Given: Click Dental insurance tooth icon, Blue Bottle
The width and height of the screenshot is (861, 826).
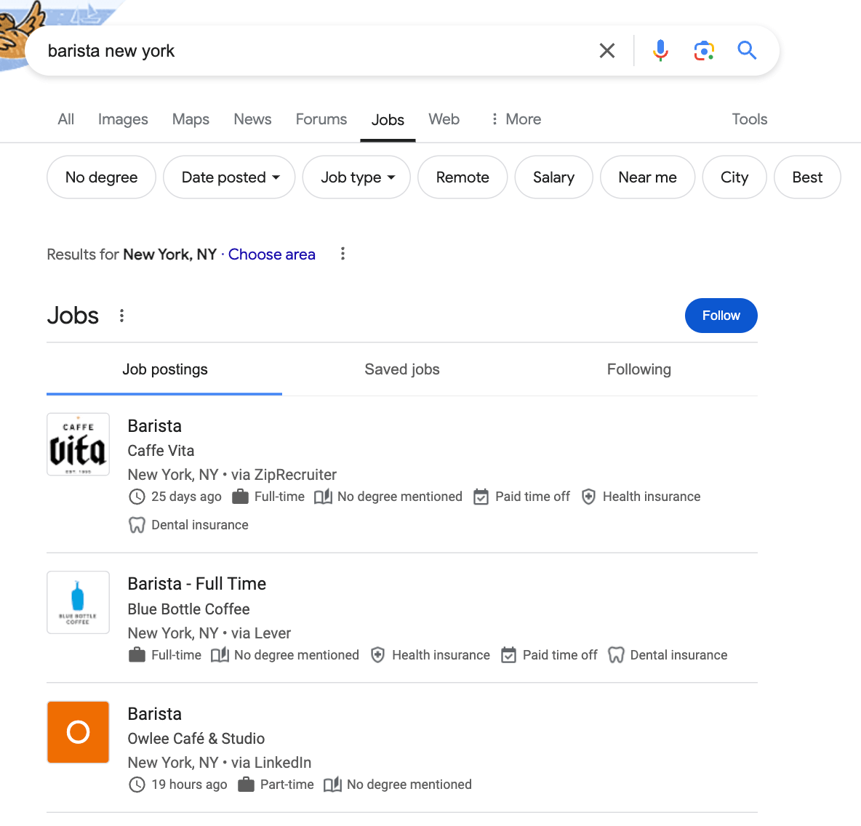Looking at the screenshot, I should (x=616, y=655).
